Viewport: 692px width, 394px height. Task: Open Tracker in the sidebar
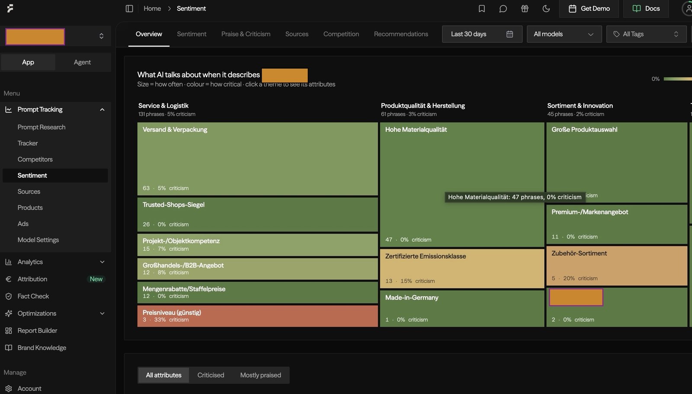pos(28,143)
